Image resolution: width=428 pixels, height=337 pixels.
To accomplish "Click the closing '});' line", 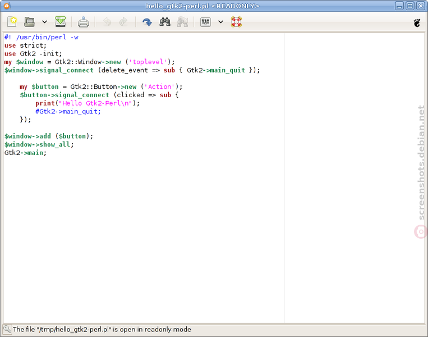I will (x=25, y=120).
